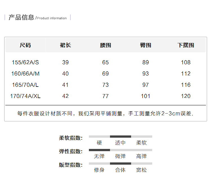
Task: Click the 微弹 elasticity level label
Action: (120, 156)
